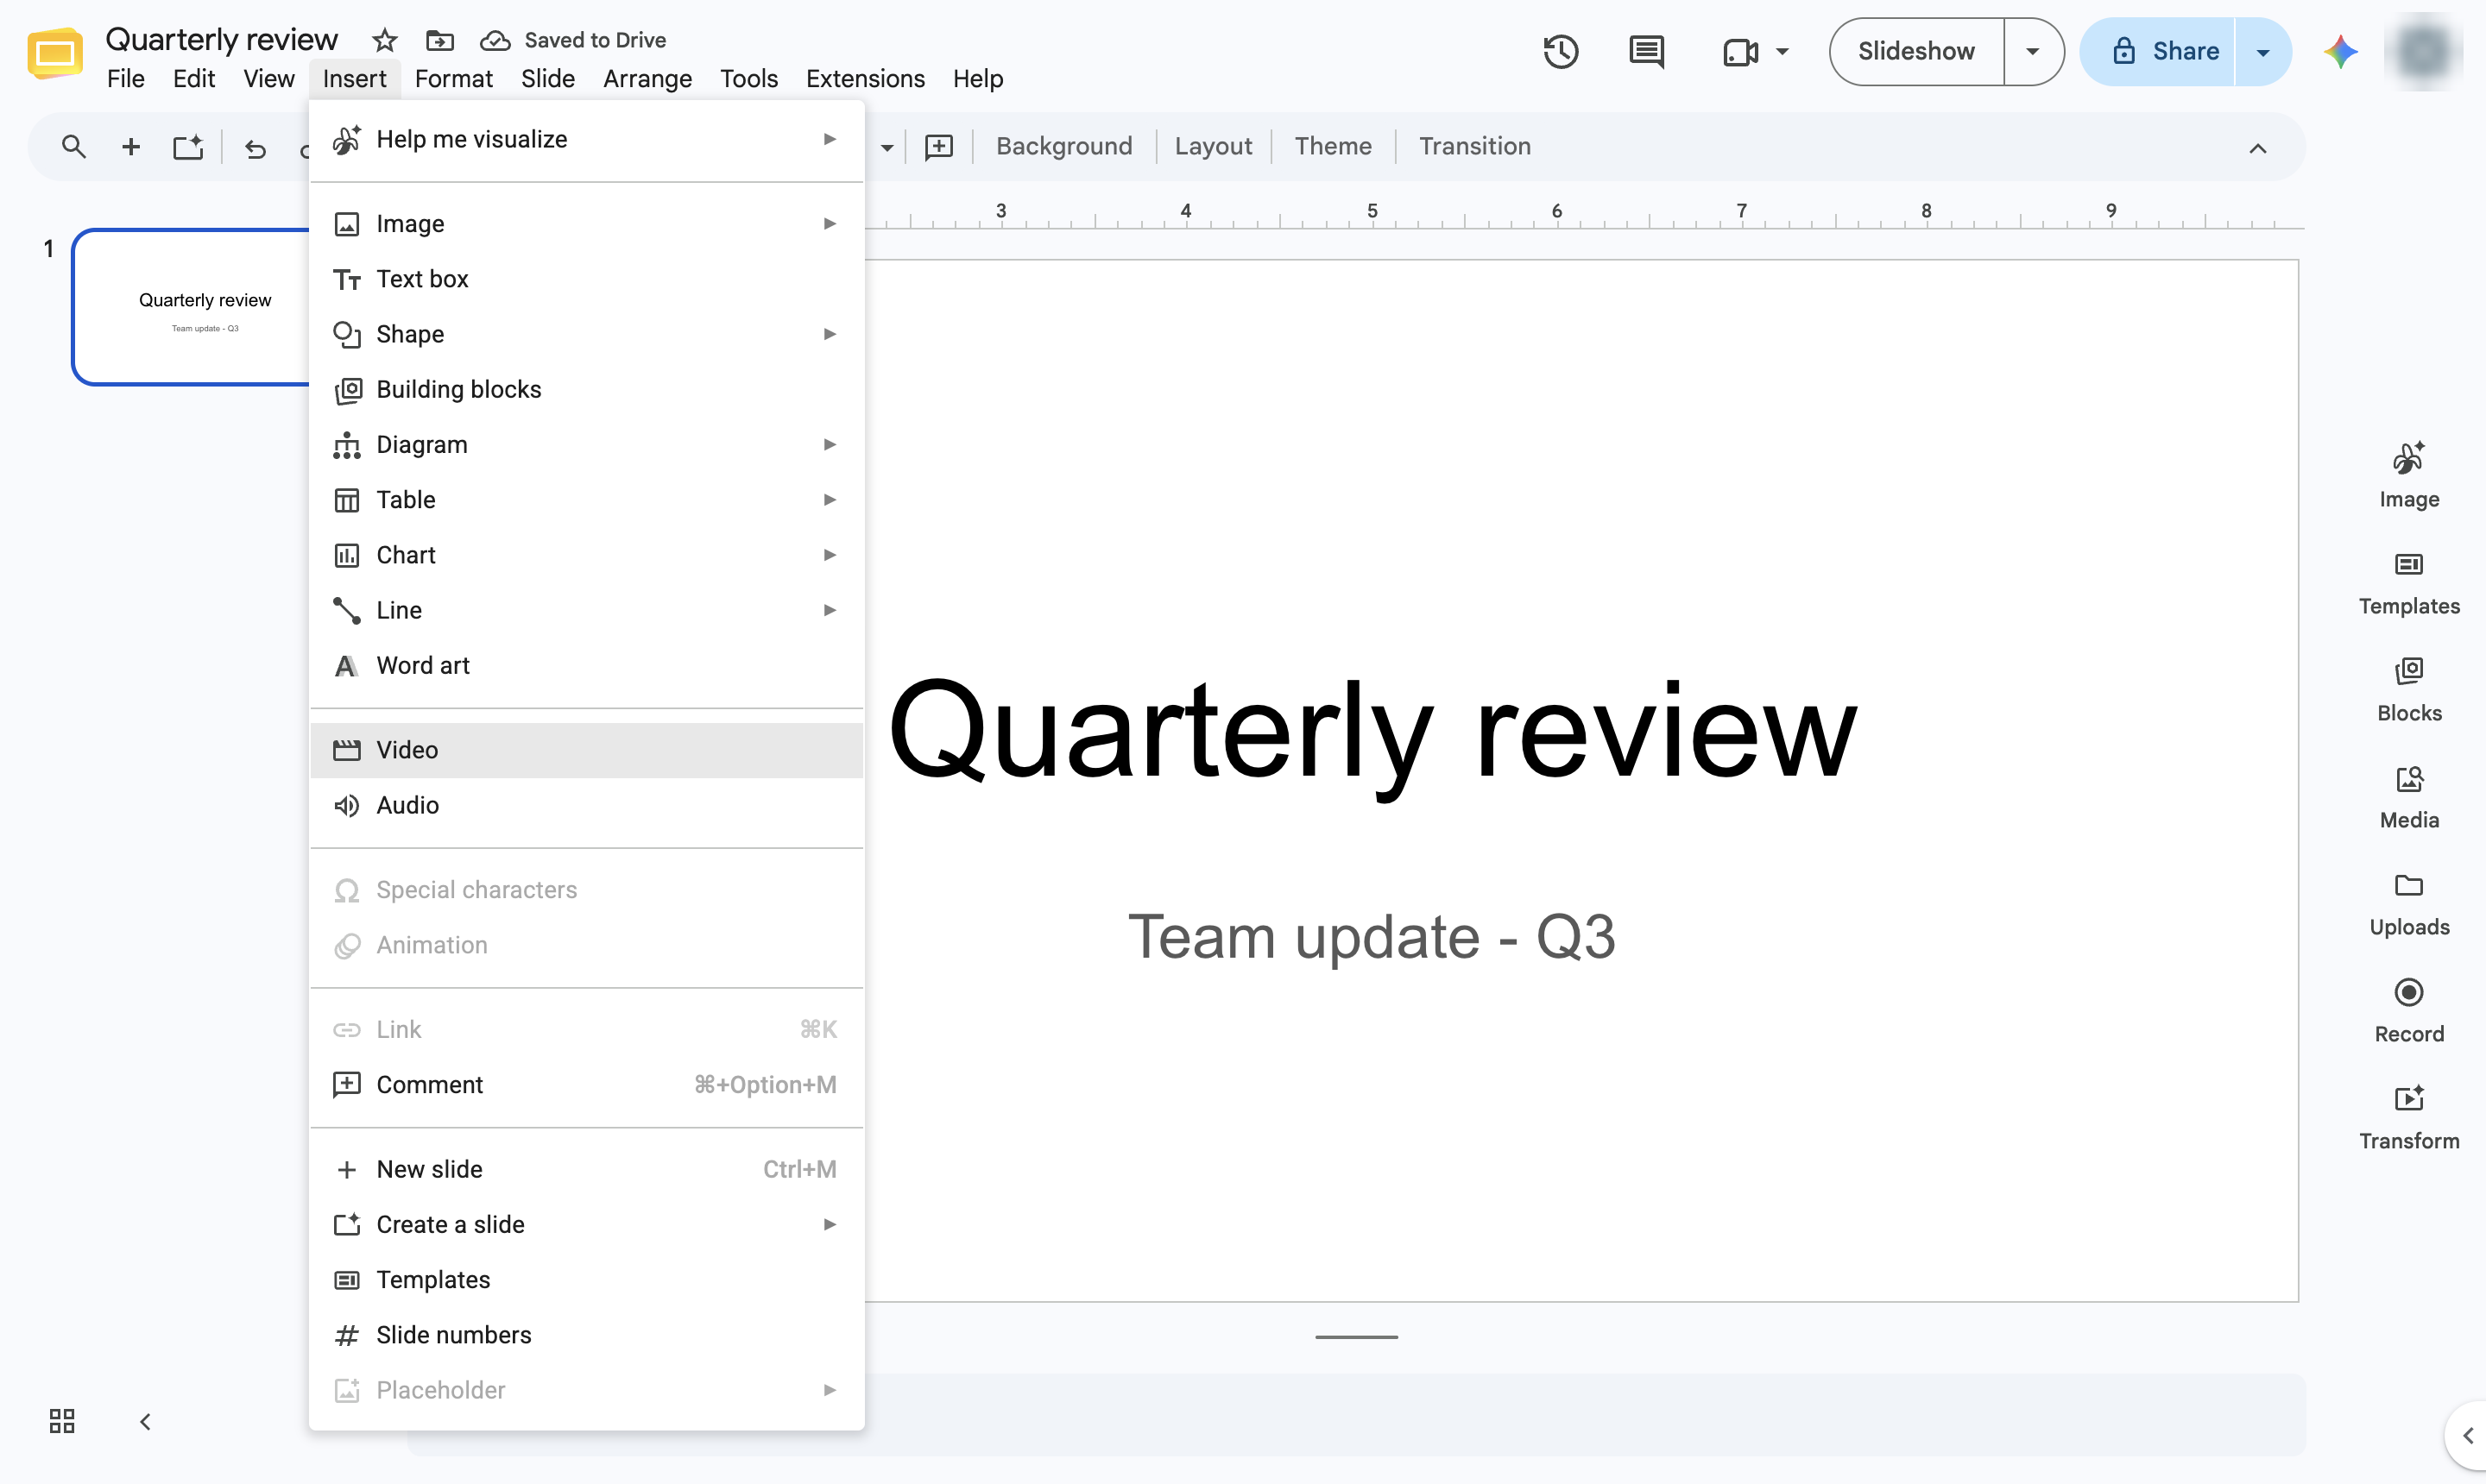Open Blocks in right side panel

point(2408,690)
